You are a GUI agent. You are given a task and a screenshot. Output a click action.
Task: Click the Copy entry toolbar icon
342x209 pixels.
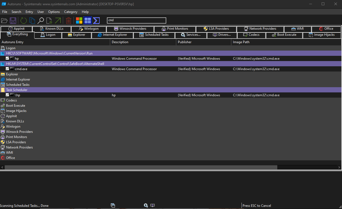click(x=32, y=21)
